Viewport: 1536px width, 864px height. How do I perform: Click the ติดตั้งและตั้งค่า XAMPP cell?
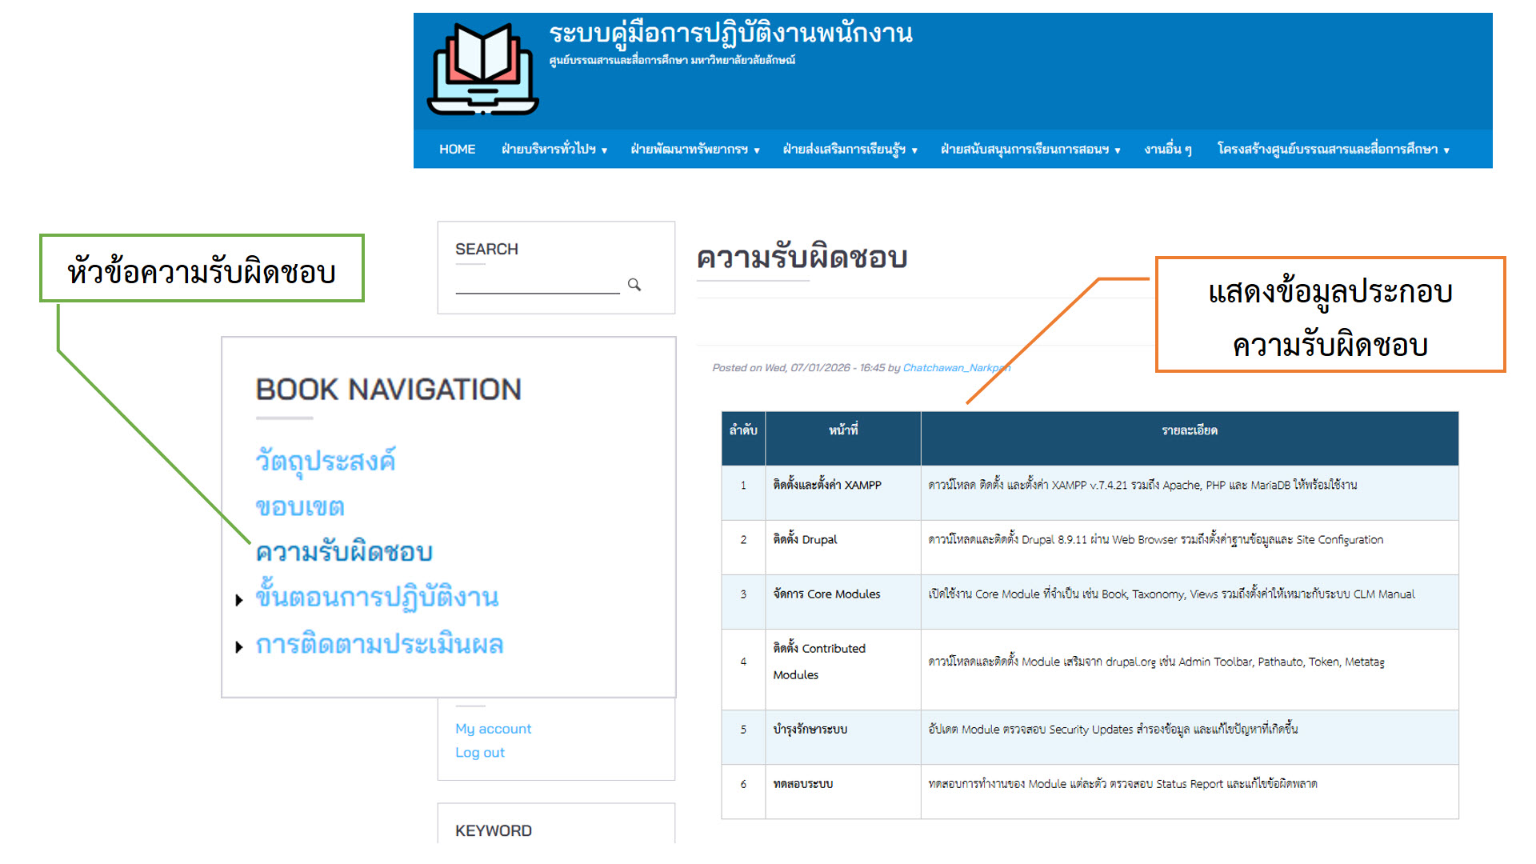coord(843,493)
